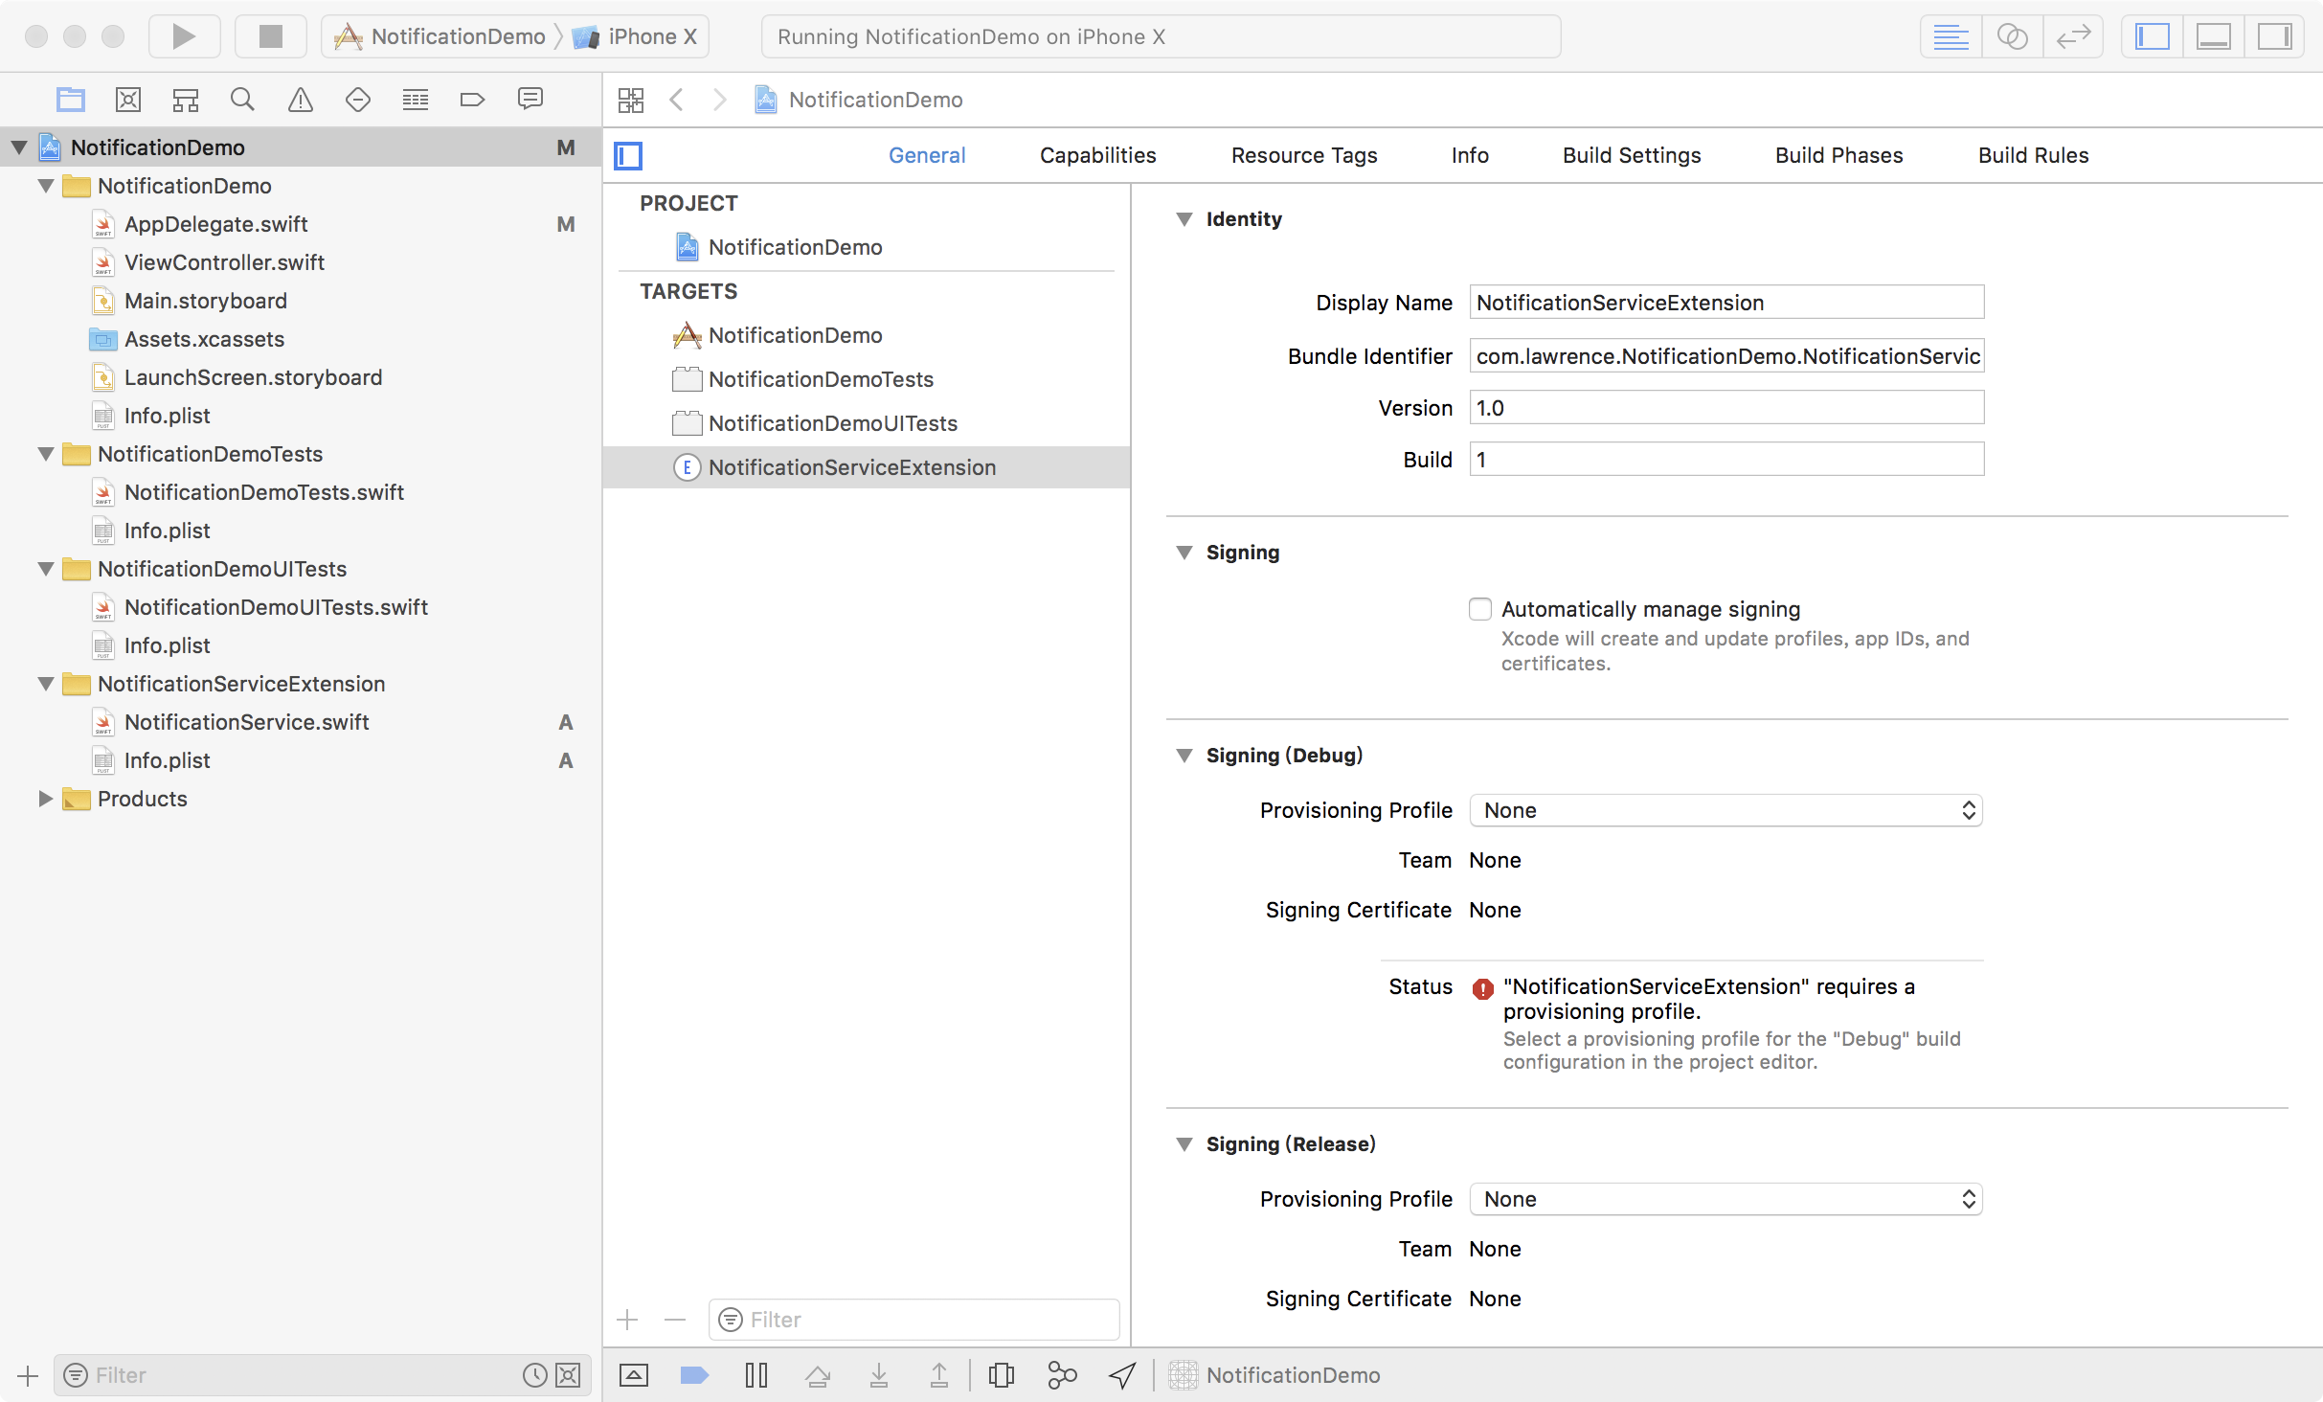Viewport: 2323px width, 1402px height.
Task: Show only recent files filter icon
Action: coord(534,1376)
